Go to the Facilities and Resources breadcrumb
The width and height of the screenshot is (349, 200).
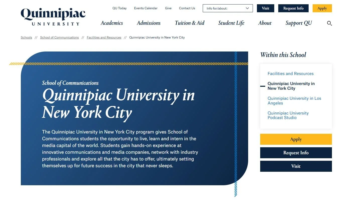pyautogui.click(x=104, y=37)
